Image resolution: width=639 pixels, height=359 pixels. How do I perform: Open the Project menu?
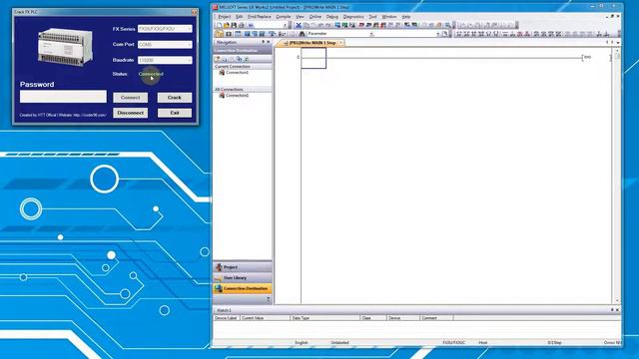[224, 17]
